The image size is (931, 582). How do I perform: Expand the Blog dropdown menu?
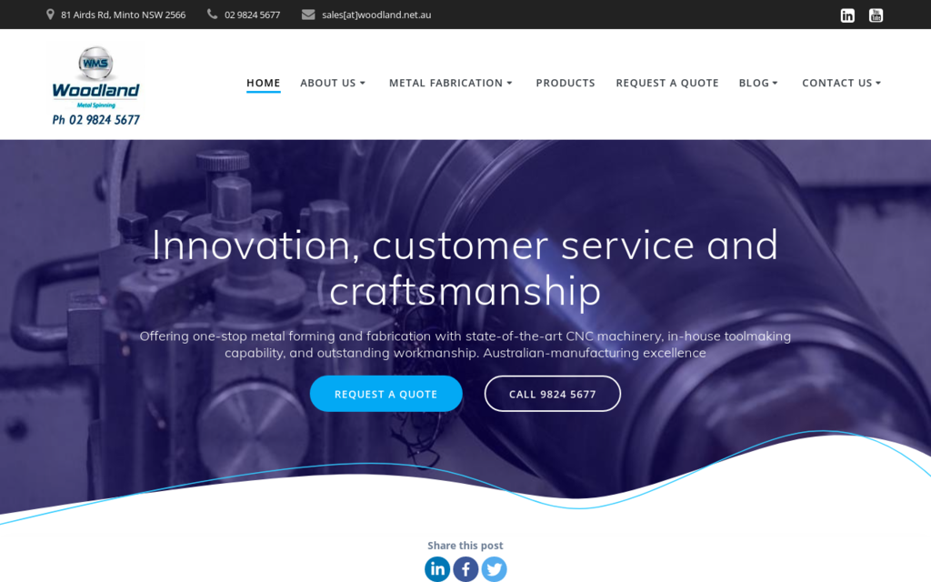tap(758, 83)
